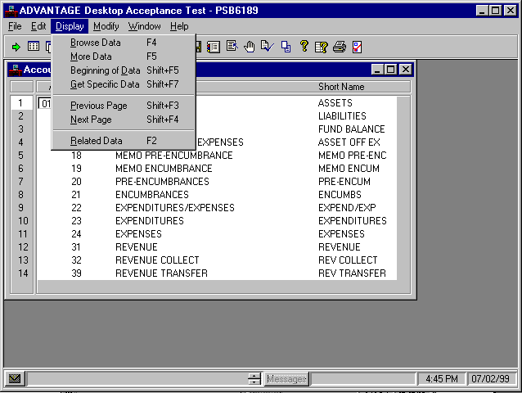
Task: Click the red checkmark document icon
Action: coord(358,47)
